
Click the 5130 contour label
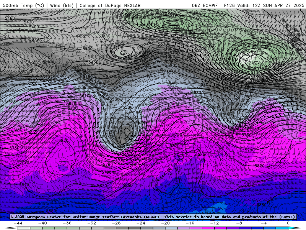[256, 73]
